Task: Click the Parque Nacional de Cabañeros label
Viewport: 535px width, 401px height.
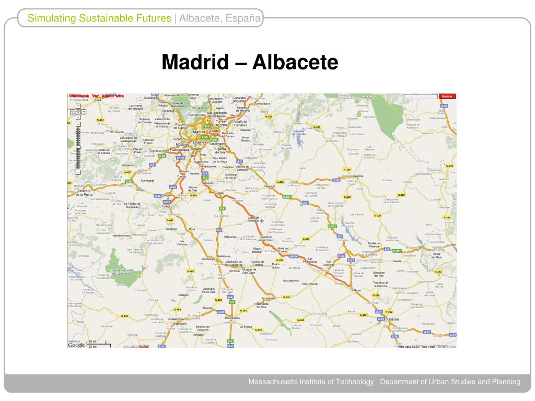Action: [121, 272]
